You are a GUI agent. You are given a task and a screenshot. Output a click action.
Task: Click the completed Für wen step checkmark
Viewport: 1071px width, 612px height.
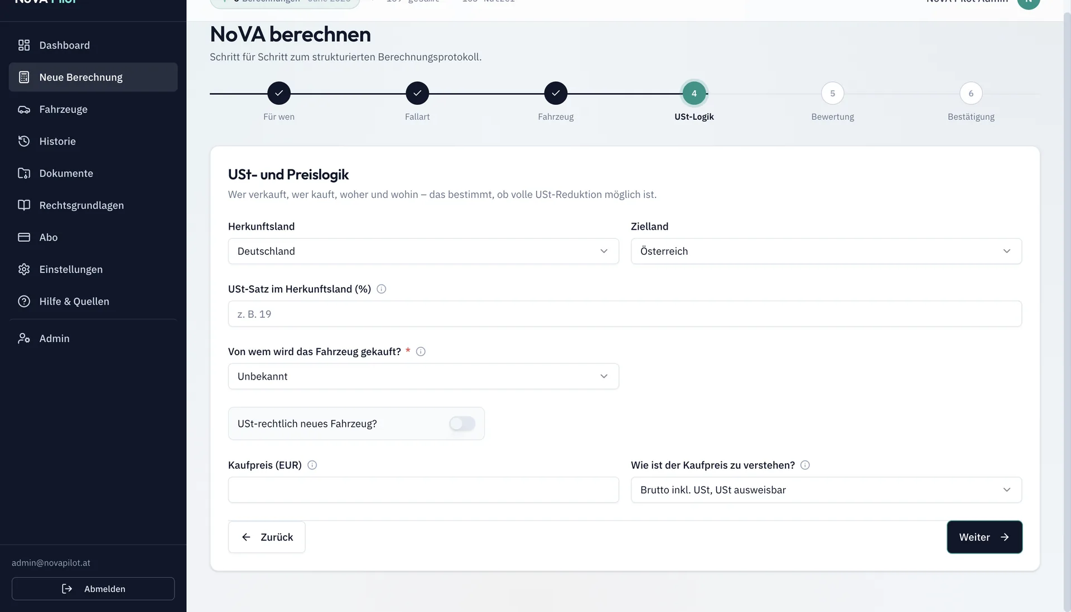(279, 93)
